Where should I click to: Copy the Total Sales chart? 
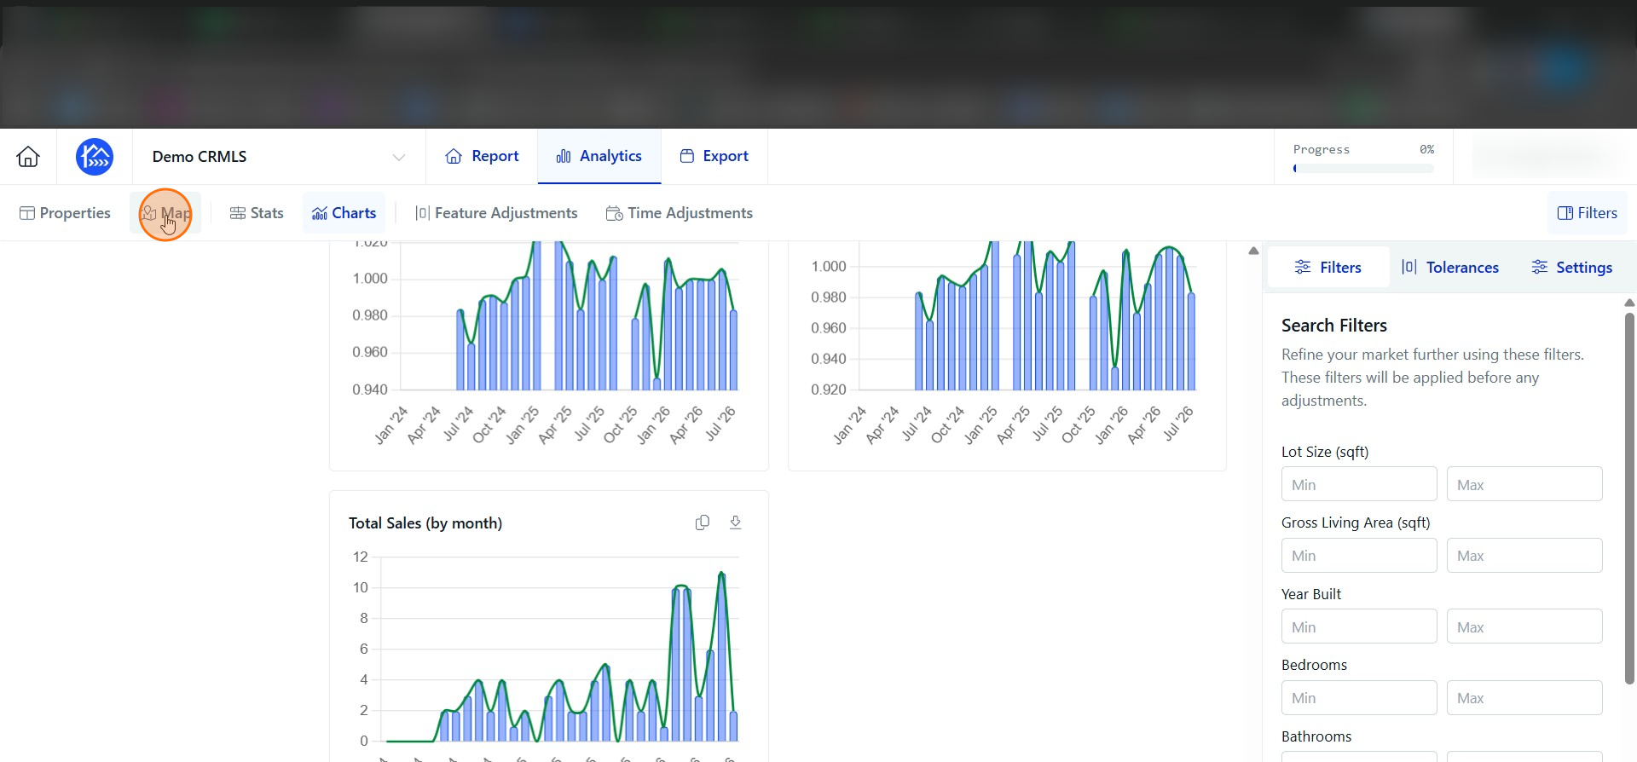point(703,522)
